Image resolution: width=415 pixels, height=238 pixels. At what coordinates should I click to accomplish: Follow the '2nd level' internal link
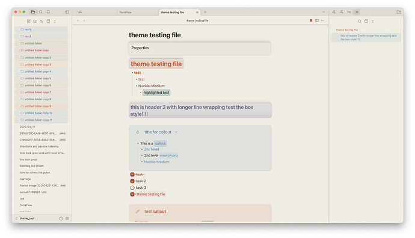pyautogui.click(x=152, y=150)
